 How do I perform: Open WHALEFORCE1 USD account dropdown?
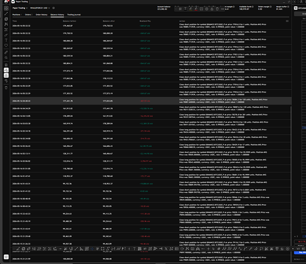click(x=40, y=8)
